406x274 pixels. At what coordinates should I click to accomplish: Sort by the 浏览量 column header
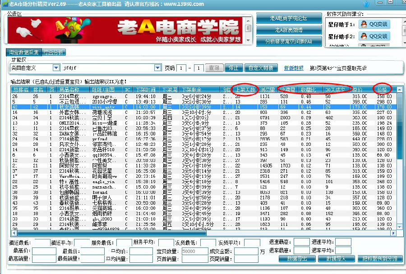268,90
